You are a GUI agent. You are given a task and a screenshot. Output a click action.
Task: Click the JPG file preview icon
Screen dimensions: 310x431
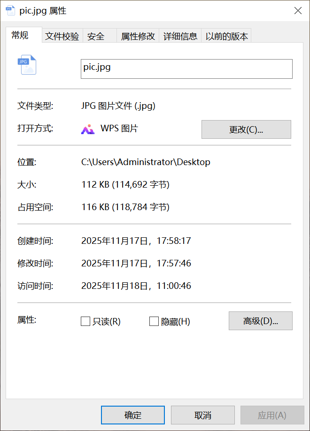click(x=27, y=64)
